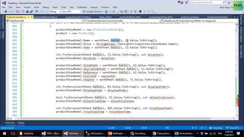This screenshot has width=244, height=137.
Task: Open Task View on the taskbar
Action: point(13,134)
